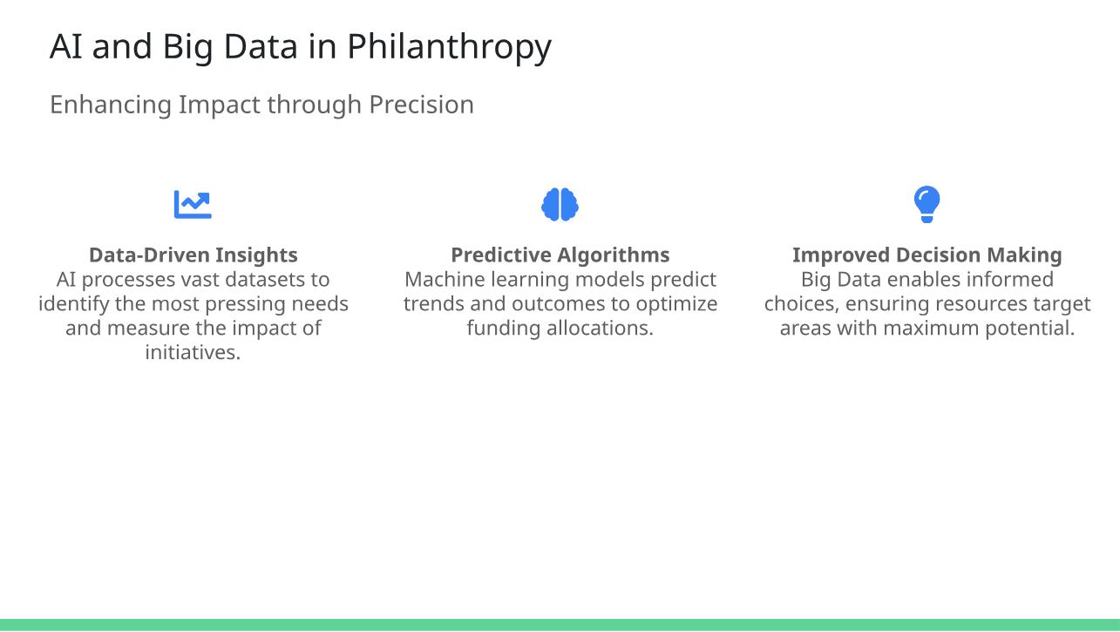Select the slide title 'AI and Big Data in Philanthropy'
The image size is (1120, 632).
pyautogui.click(x=300, y=46)
